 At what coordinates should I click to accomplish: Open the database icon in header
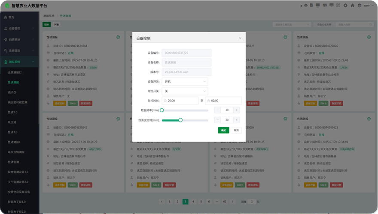pyautogui.click(x=311, y=5)
